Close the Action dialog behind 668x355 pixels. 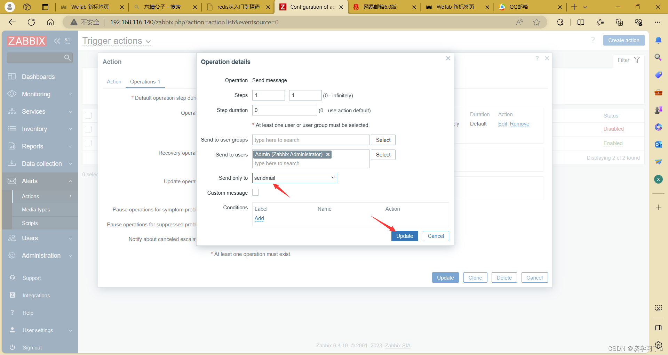pos(547,58)
